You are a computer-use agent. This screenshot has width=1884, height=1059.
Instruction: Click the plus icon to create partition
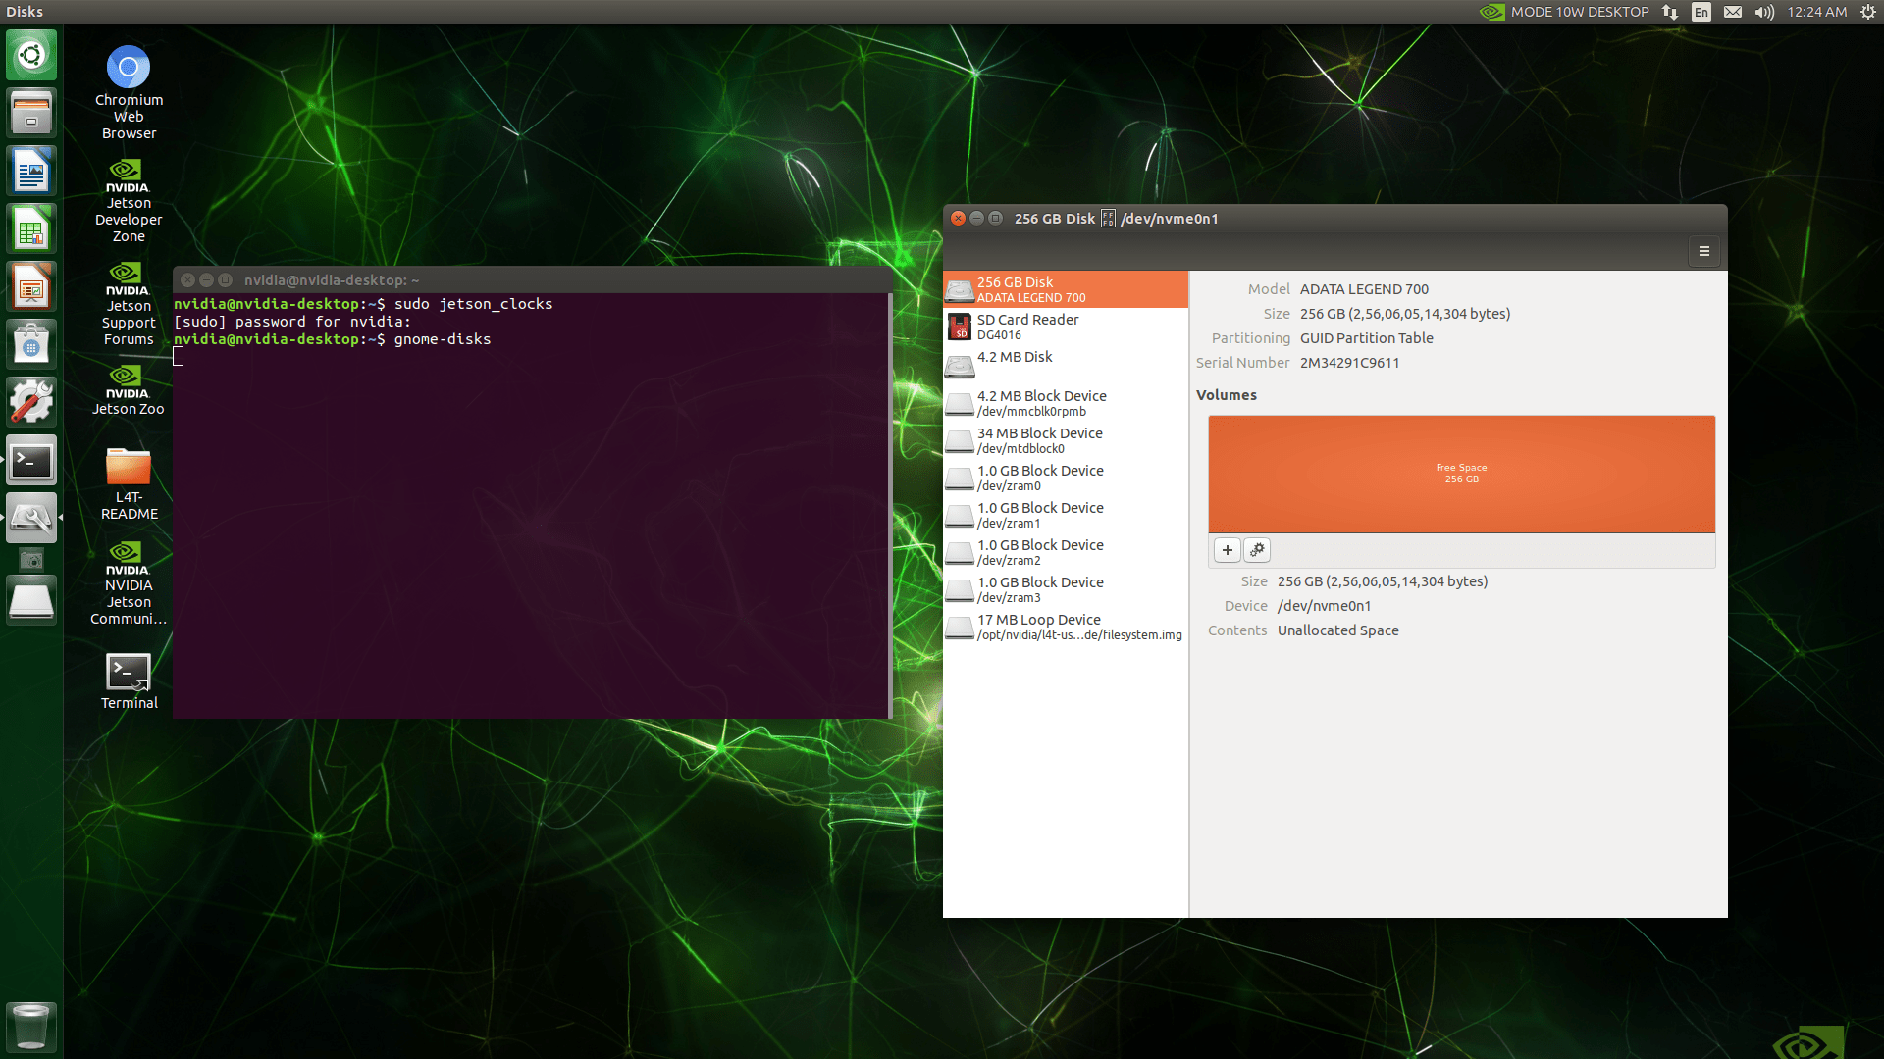[x=1227, y=550]
